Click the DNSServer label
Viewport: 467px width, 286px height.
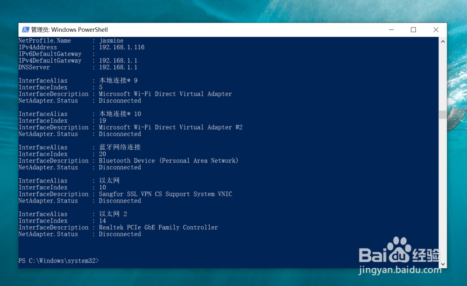click(x=34, y=67)
